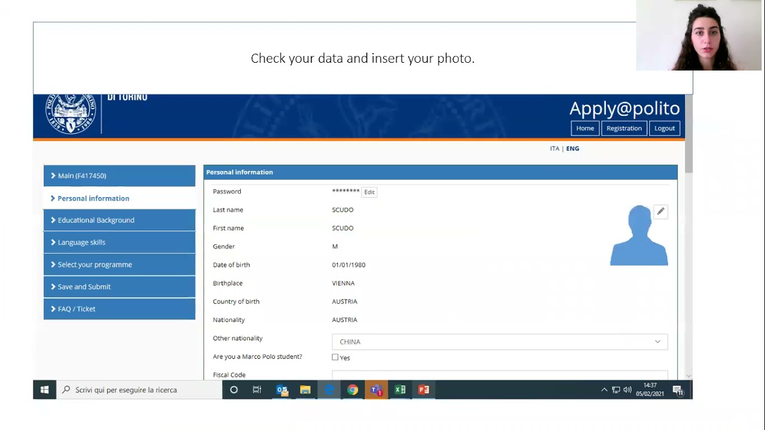Click the Last name value SCUDO

tap(343, 210)
